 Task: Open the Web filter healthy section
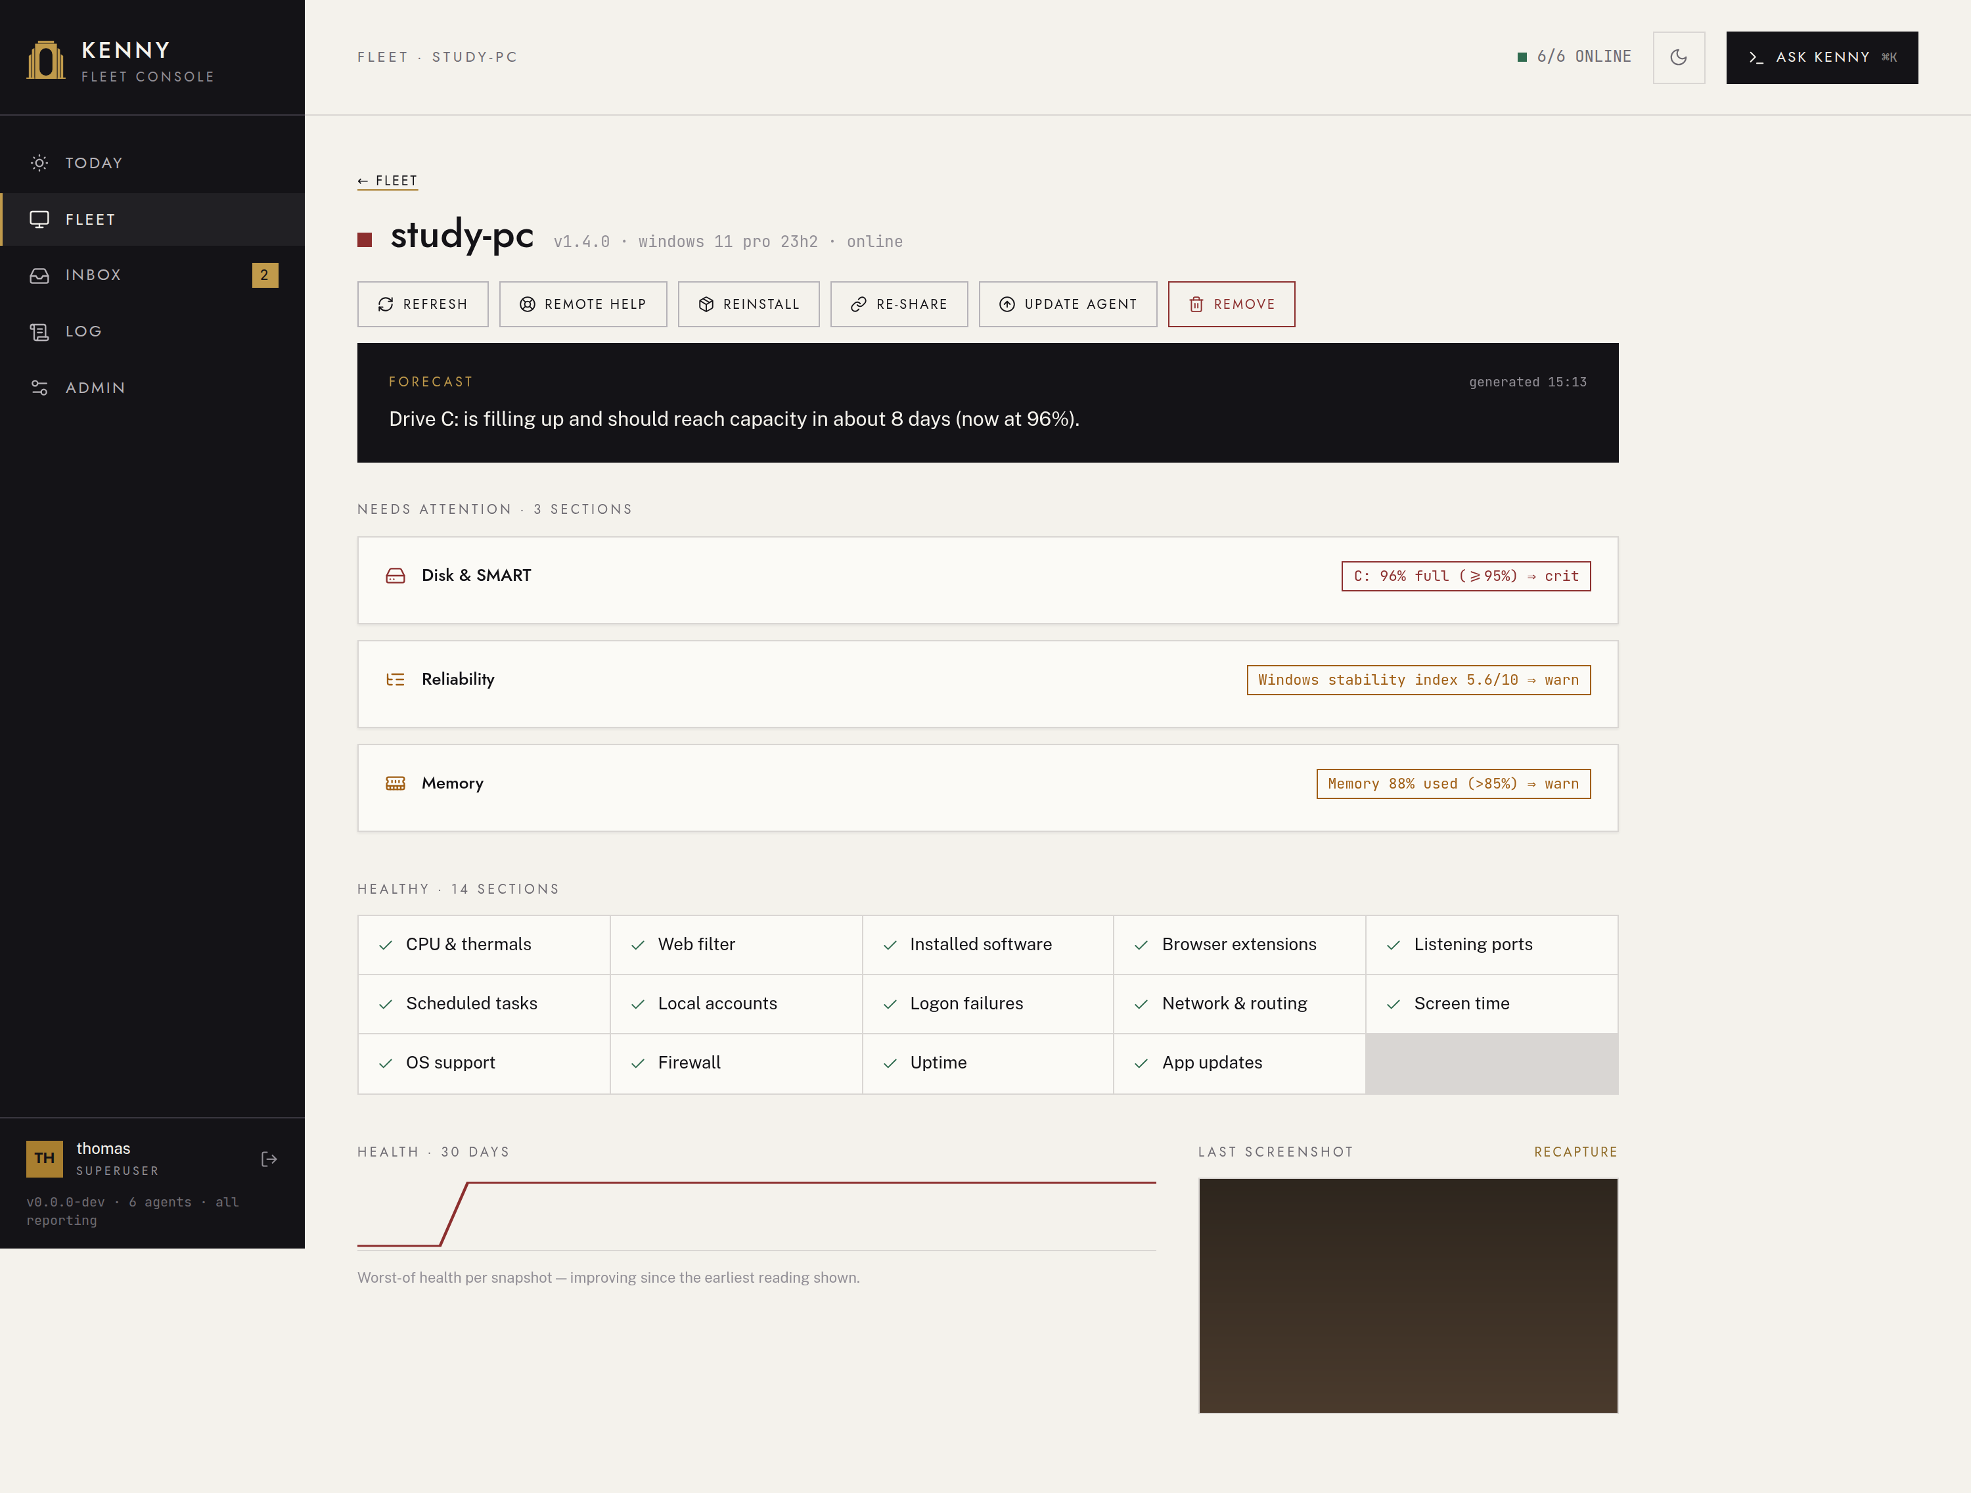(736, 945)
